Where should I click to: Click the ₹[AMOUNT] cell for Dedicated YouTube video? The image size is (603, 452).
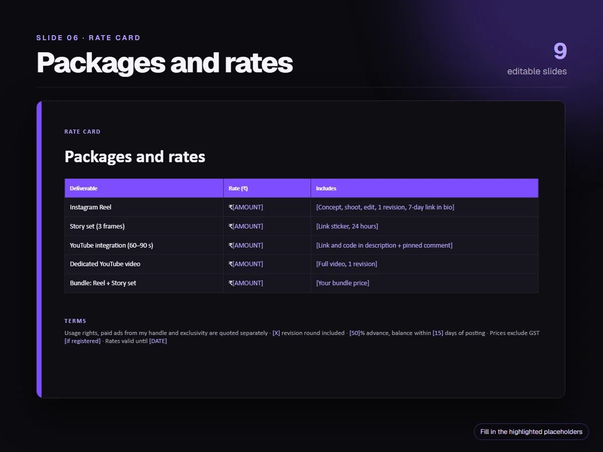point(267,264)
